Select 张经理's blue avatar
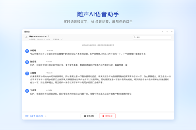196x130 pixels. click(27, 62)
